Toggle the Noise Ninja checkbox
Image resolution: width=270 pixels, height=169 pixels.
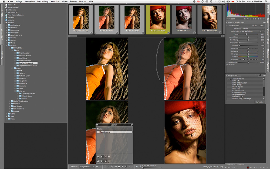pos(227,62)
